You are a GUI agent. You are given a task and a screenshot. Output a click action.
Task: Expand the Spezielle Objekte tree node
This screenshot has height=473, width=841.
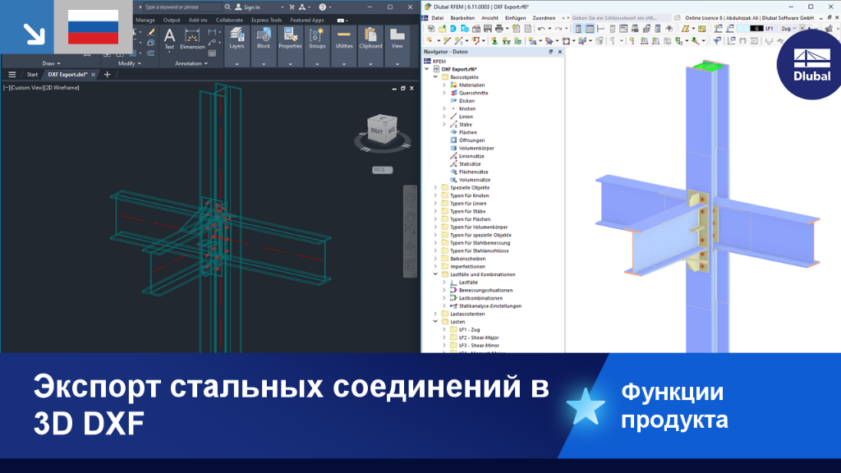435,188
